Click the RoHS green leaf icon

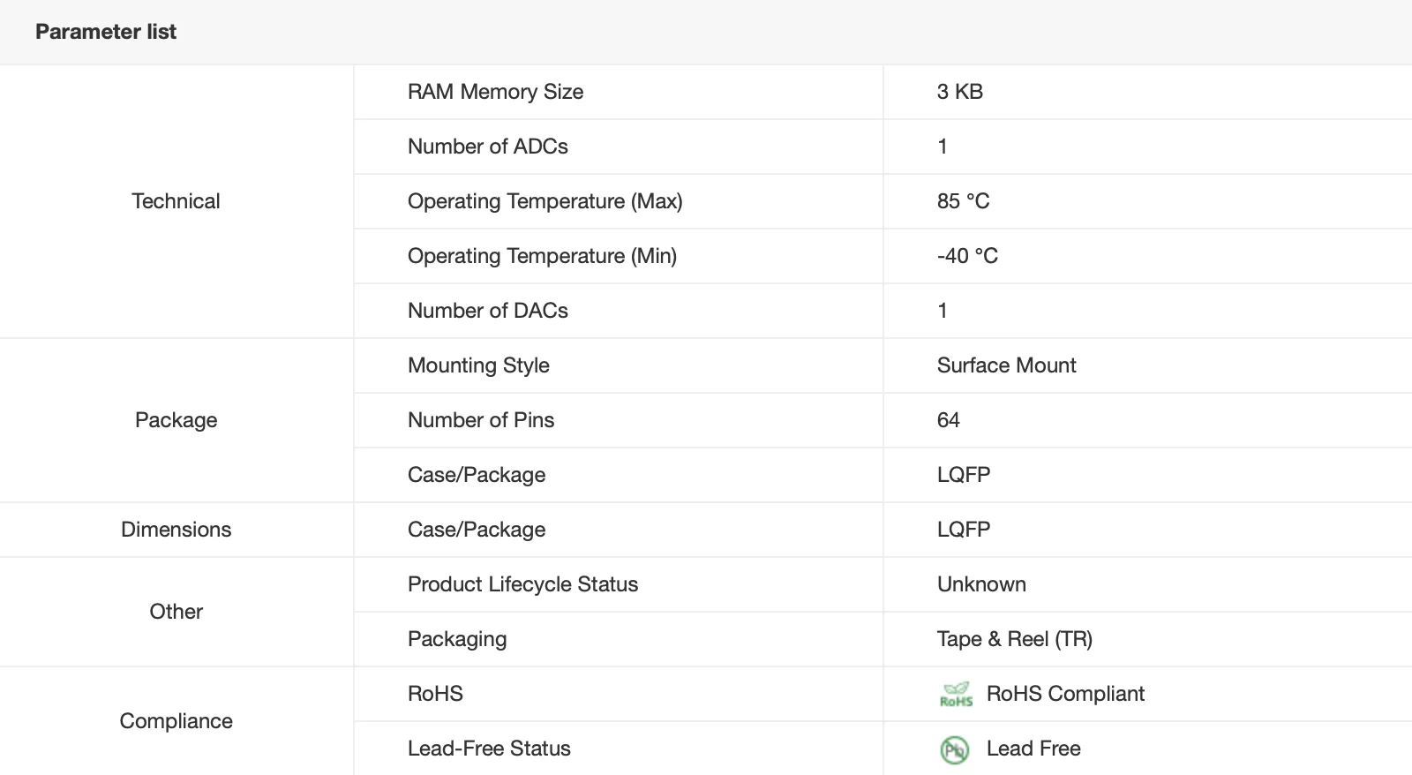coord(956,695)
